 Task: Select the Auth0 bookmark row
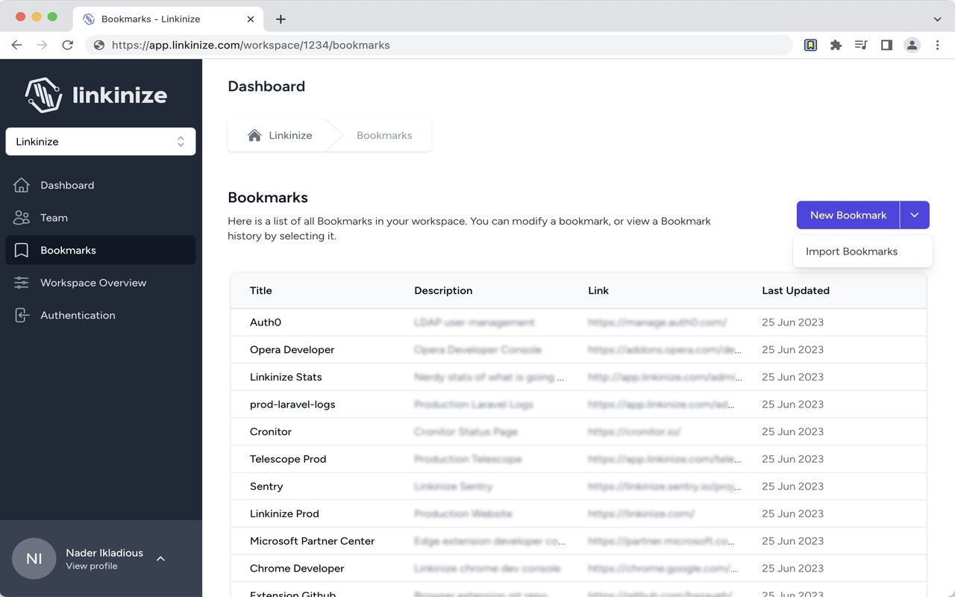(578, 322)
